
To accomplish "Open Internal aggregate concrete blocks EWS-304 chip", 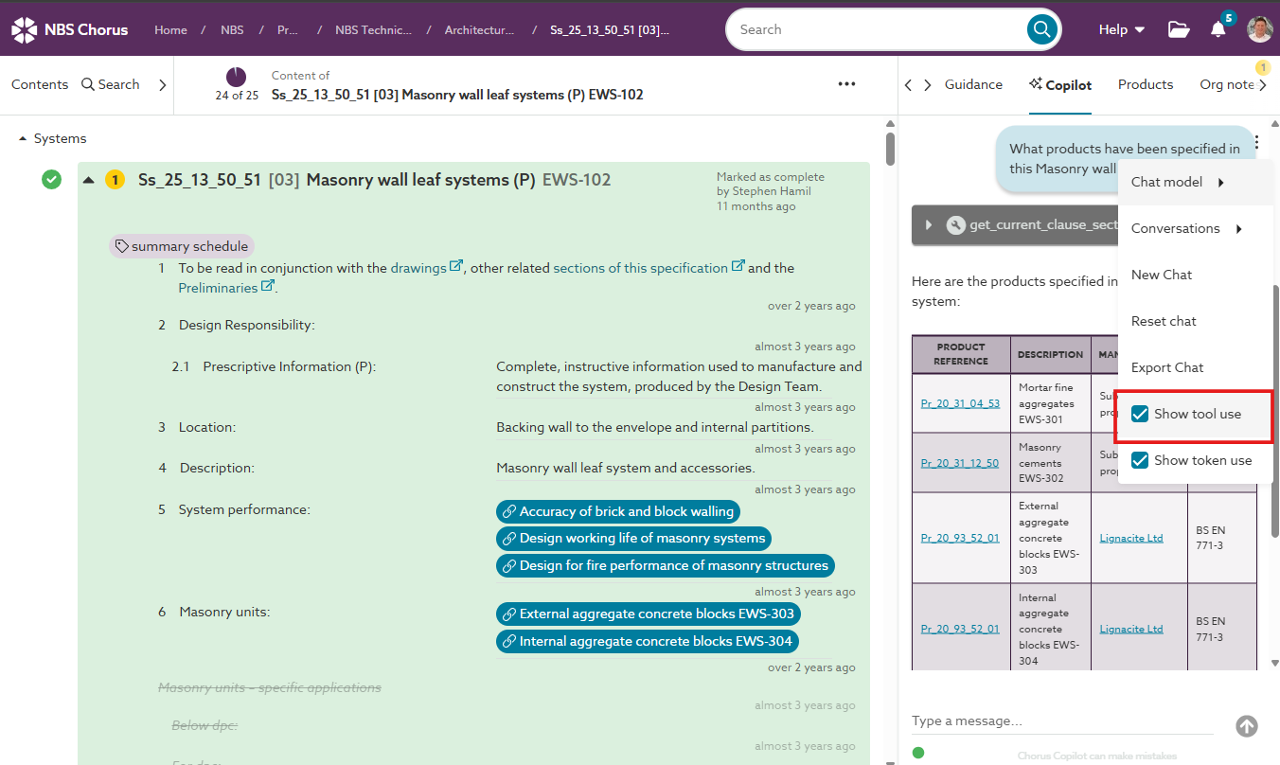I will tap(648, 641).
